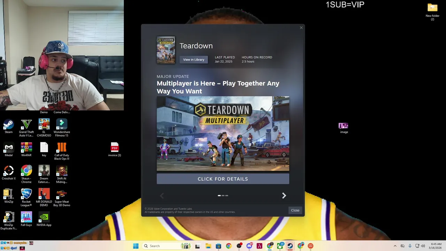This screenshot has height=251, width=446.
Task: Click the Multiplayer is Here headline
Action: click(218, 87)
